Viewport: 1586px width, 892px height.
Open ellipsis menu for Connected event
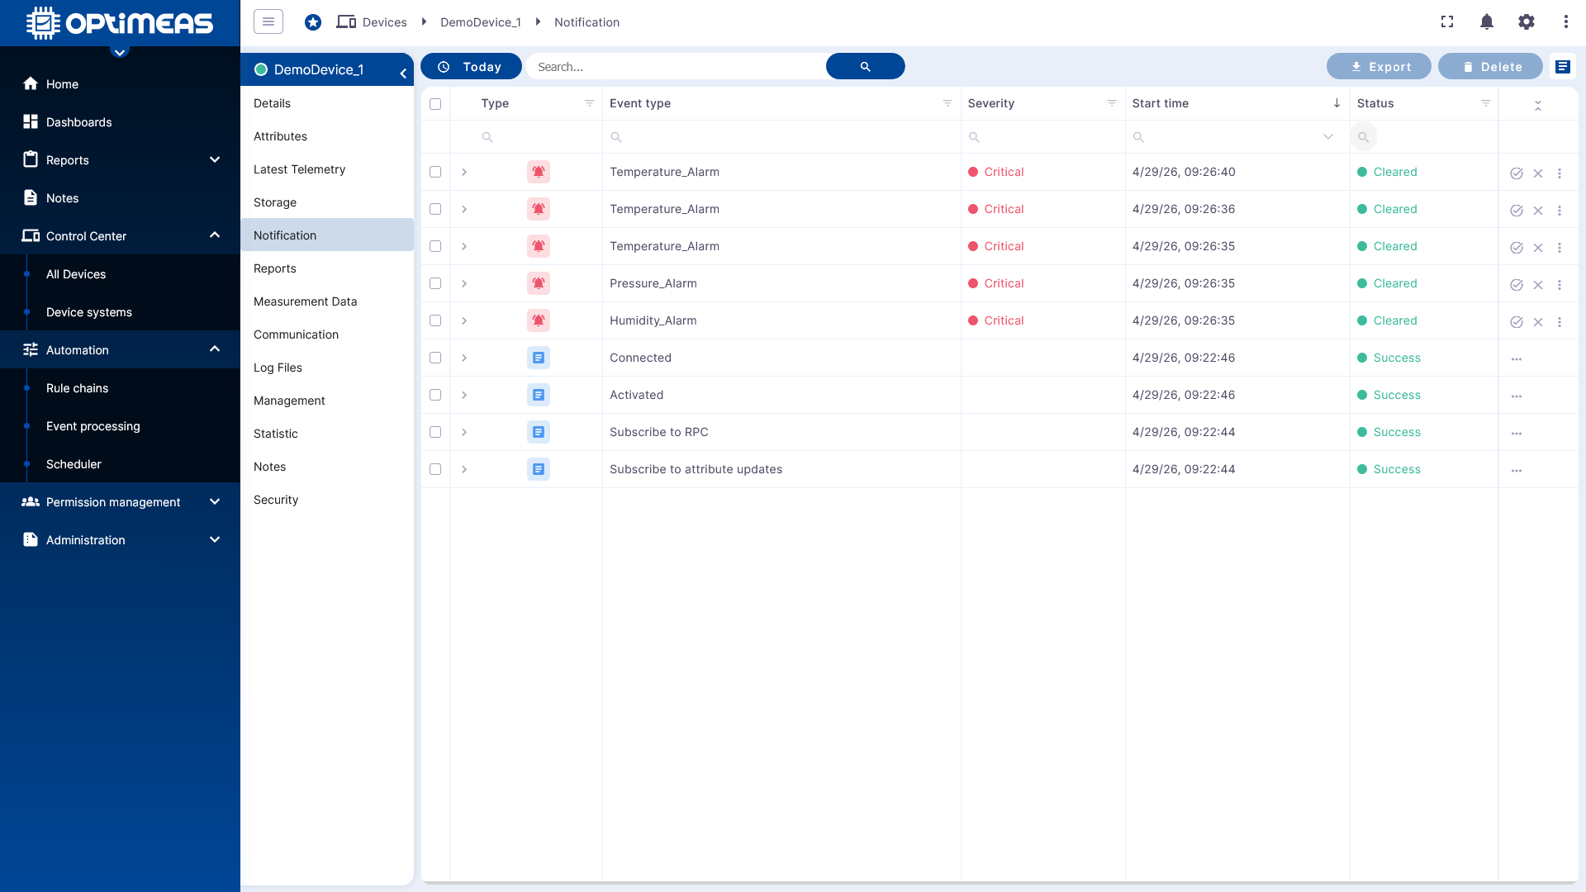click(1517, 359)
